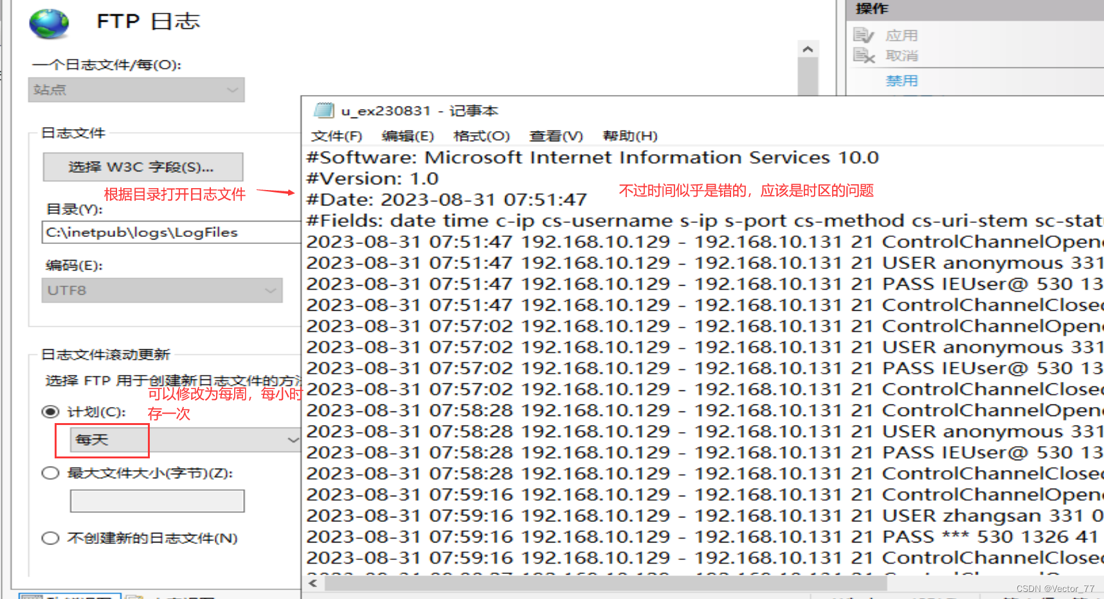Select the 计划(C) radio button
Viewport: 1104px width, 599px height.
coord(50,412)
